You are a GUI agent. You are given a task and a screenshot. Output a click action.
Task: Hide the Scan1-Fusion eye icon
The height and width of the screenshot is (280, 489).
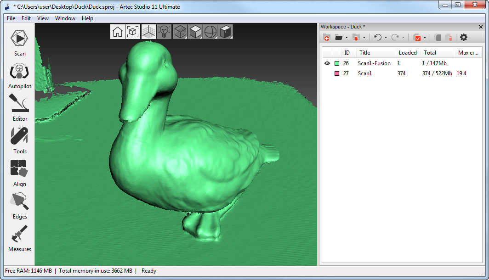coord(327,63)
